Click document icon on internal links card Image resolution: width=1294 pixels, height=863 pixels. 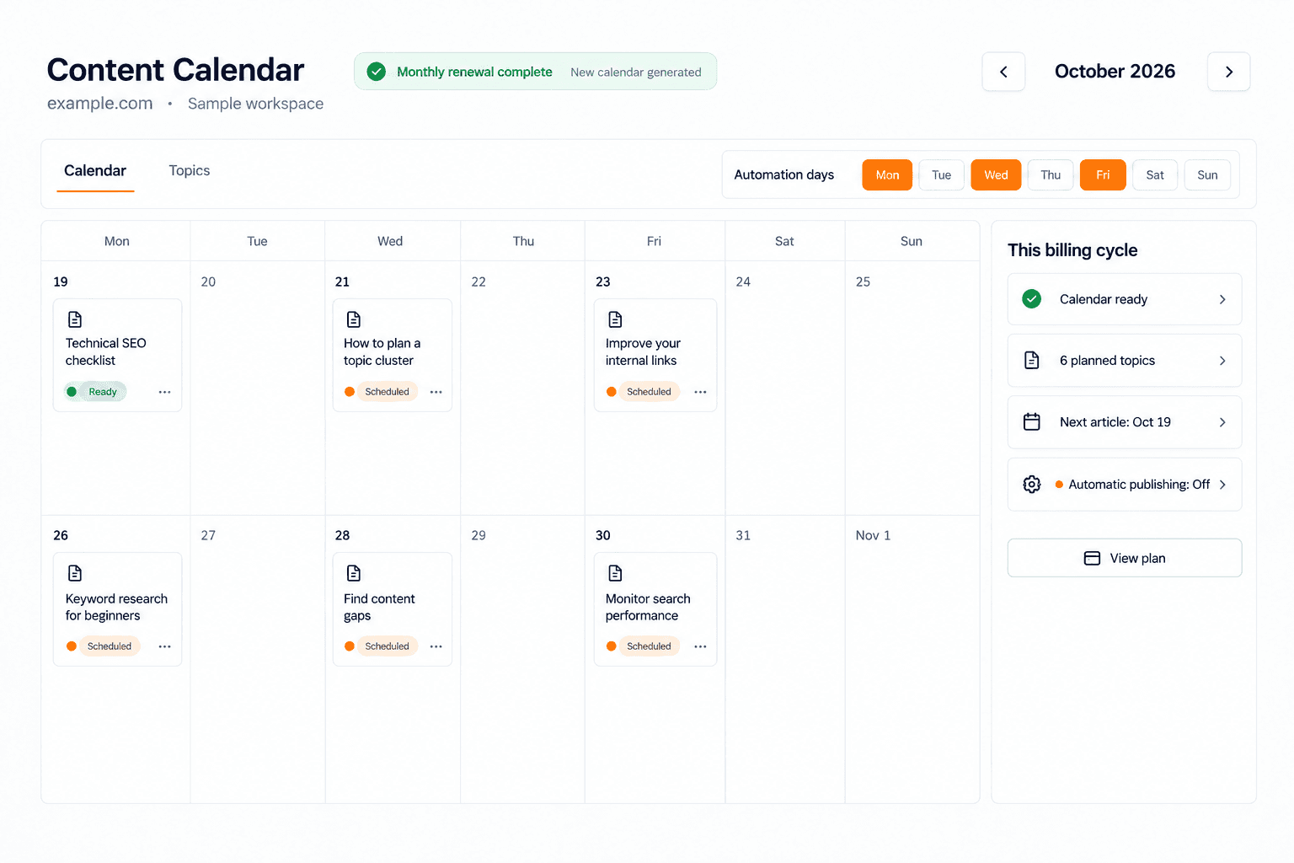(616, 319)
